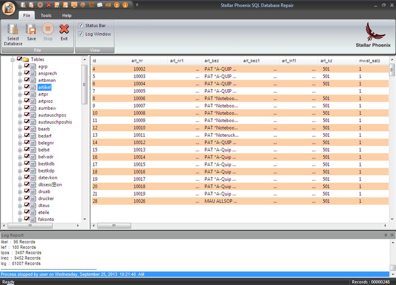Click floppy icon with checkmark in quick access toolbar
This screenshot has height=285, width=396.
point(57,5)
